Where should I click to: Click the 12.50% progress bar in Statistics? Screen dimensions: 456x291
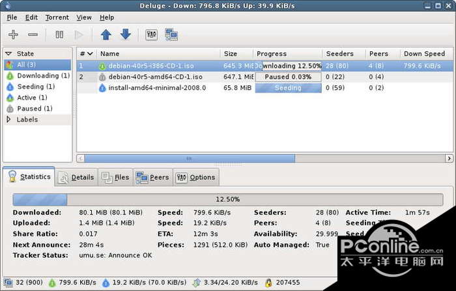point(228,199)
